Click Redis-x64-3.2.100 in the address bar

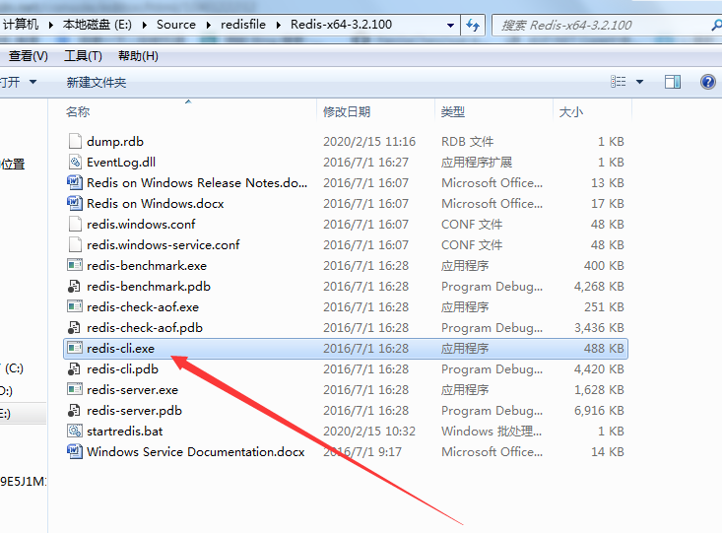pyautogui.click(x=341, y=25)
